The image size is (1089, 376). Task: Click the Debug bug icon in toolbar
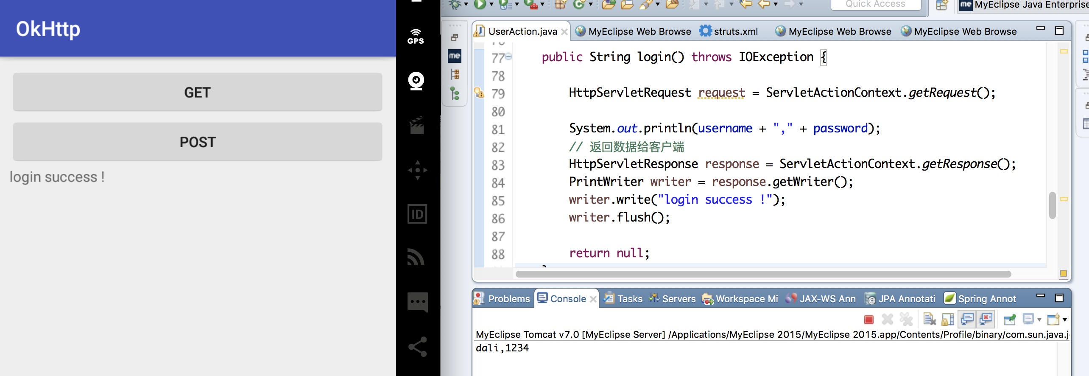[x=455, y=4]
